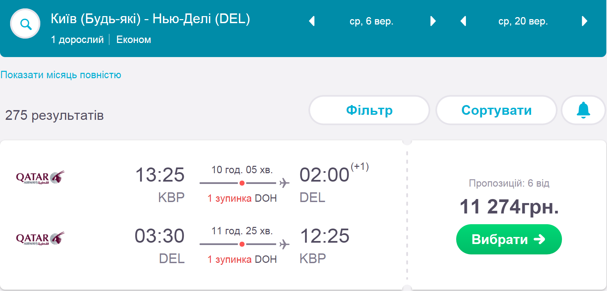Click the Економ cabin class label
The image size is (607, 291).
coord(134,40)
